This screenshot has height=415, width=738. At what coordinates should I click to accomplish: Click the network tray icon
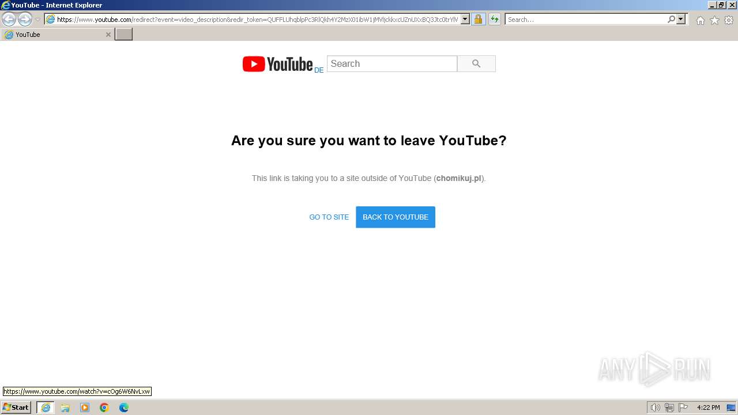669,408
